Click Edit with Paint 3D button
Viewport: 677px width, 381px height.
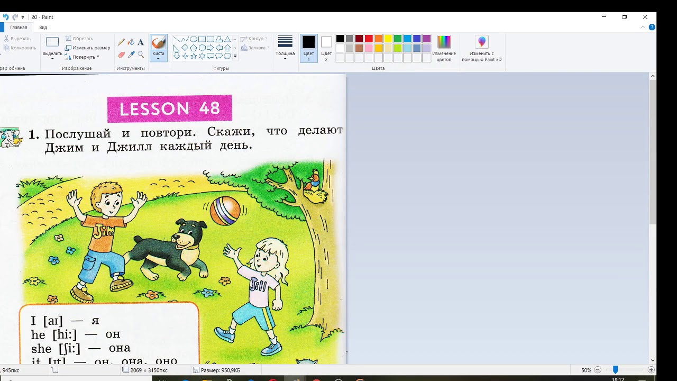pyautogui.click(x=481, y=48)
